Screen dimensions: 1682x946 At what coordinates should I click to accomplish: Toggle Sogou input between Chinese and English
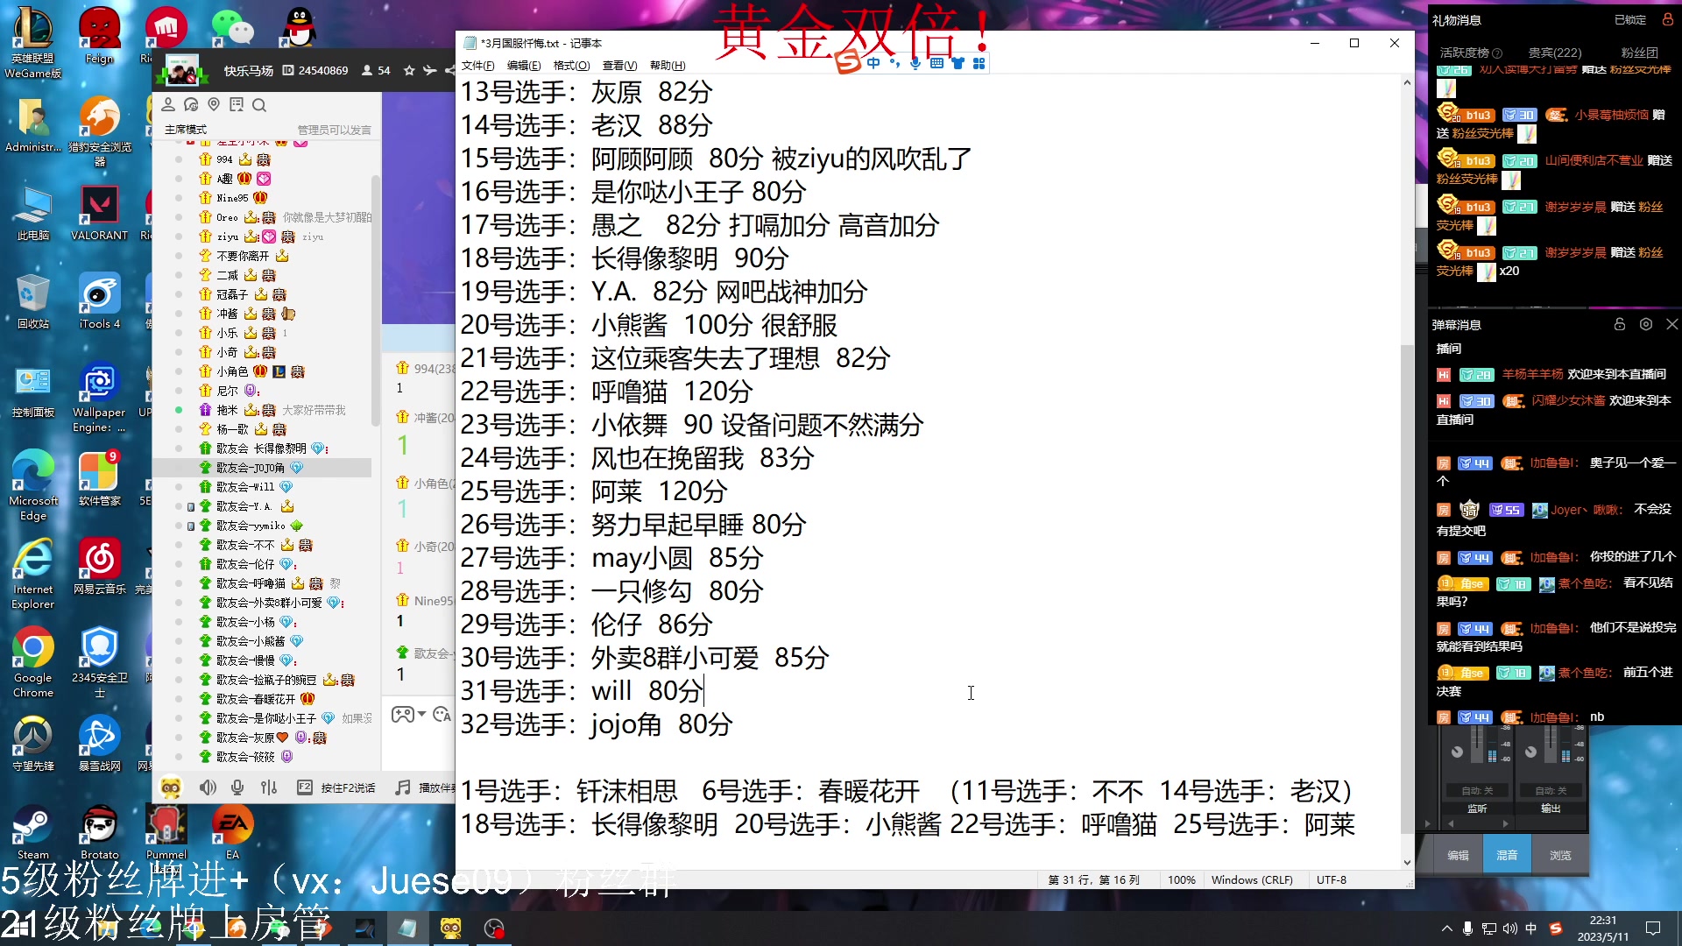coord(873,63)
